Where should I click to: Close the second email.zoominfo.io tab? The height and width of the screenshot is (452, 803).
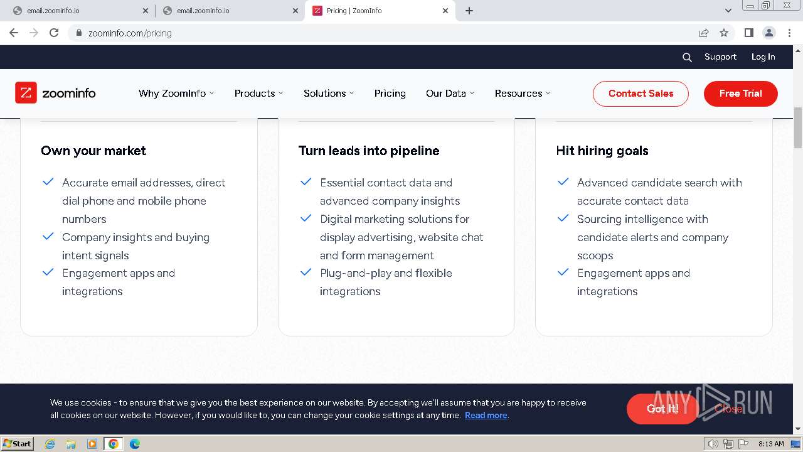coord(295,11)
